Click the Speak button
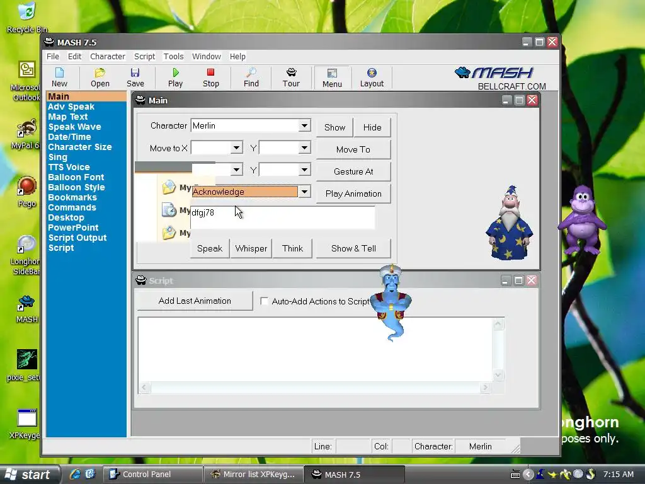The image size is (645, 484). tap(210, 248)
